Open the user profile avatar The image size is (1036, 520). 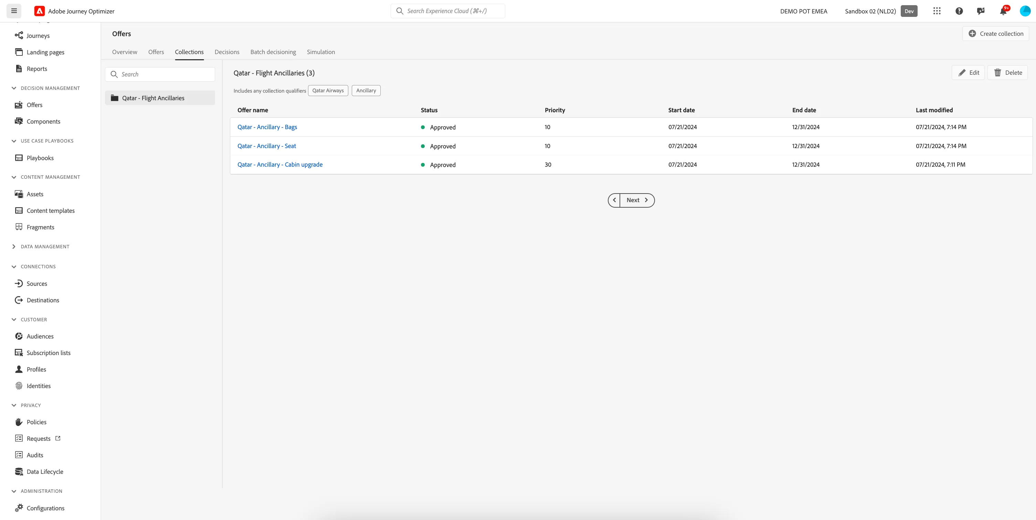coord(1025,11)
